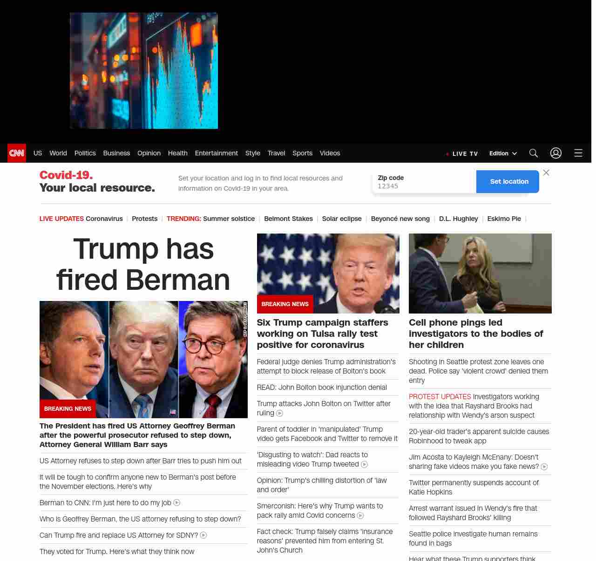
Task: Open the search magnifier icon
Action: coord(534,153)
